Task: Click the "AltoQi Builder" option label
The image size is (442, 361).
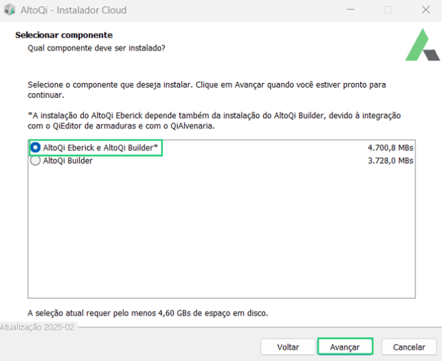Action: coord(68,160)
